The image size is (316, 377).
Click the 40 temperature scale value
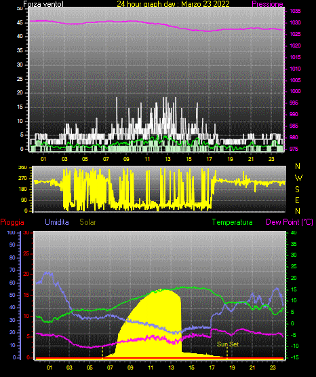pyautogui.click(x=294, y=232)
